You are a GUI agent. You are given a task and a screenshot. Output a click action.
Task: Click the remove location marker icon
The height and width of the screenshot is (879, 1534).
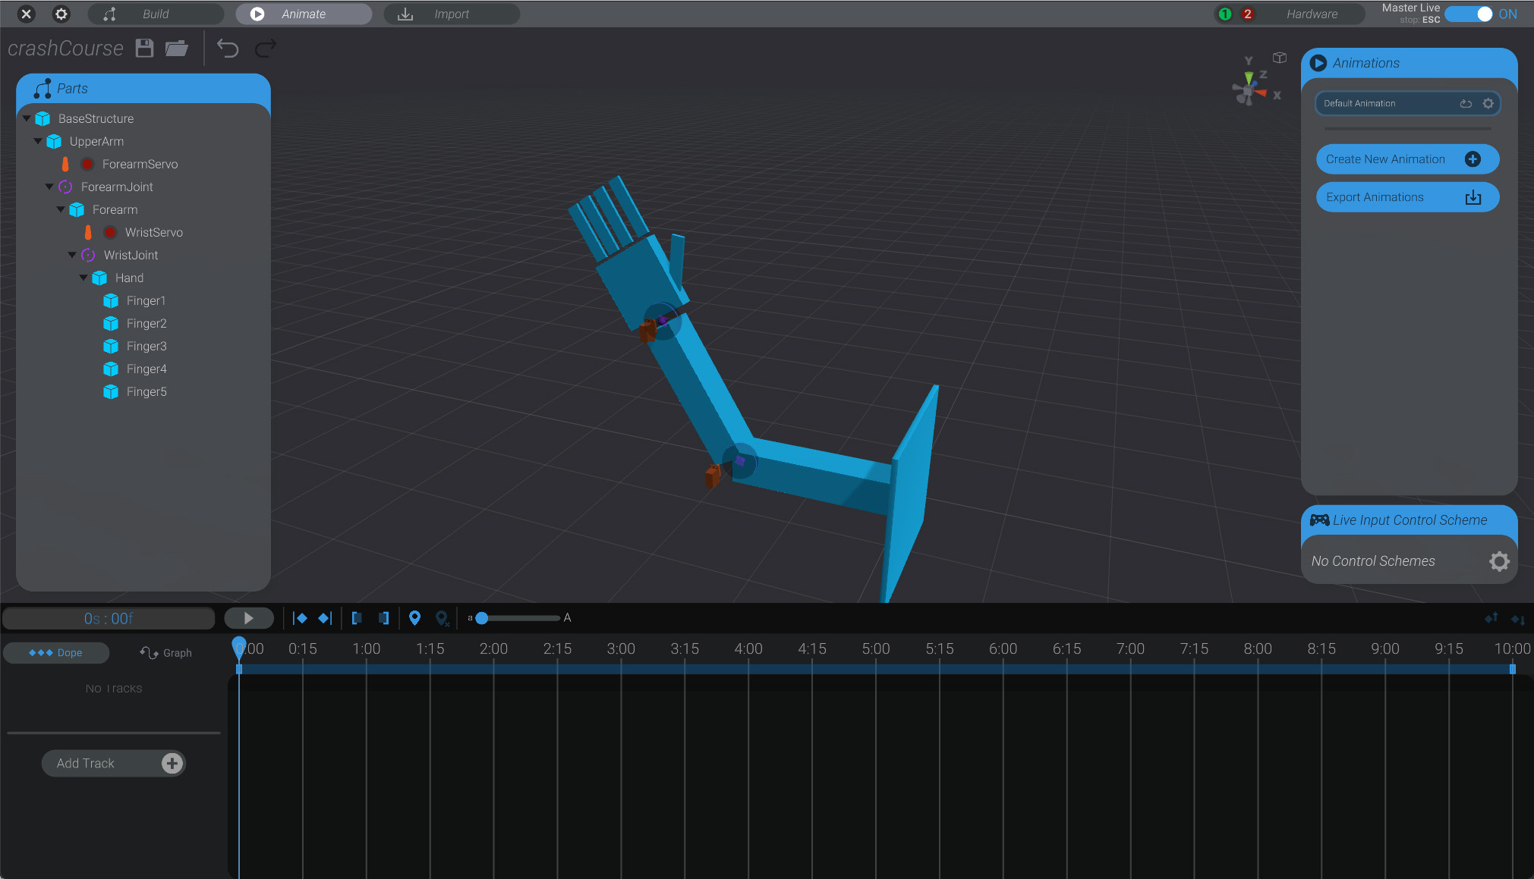pyautogui.click(x=443, y=618)
